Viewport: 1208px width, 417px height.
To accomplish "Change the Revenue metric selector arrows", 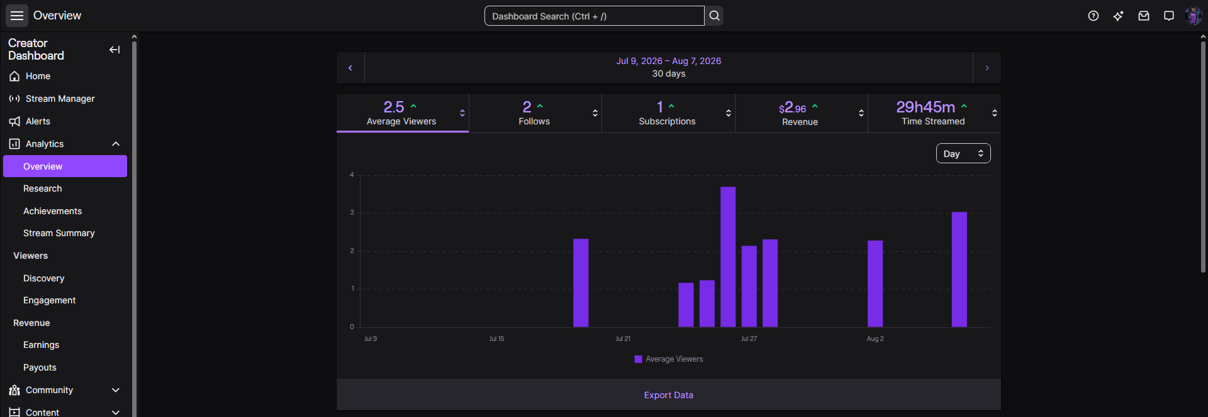I will coord(861,113).
